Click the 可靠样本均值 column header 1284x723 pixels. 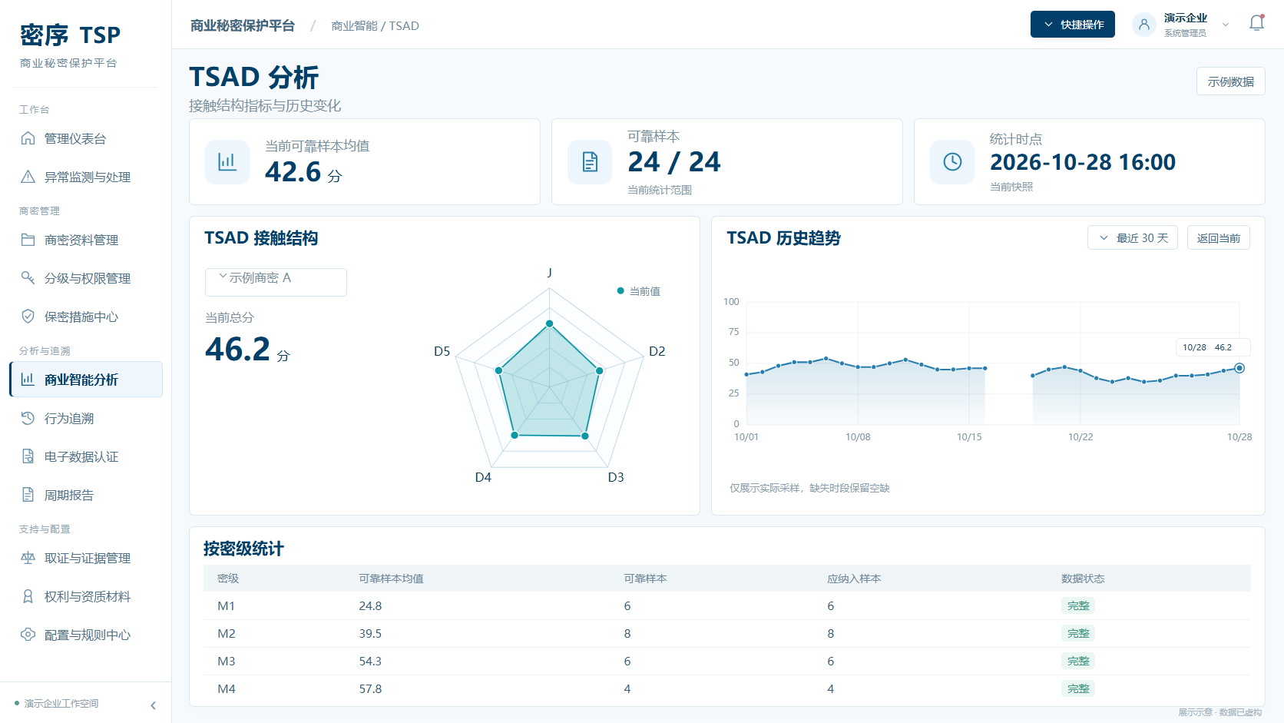(391, 578)
